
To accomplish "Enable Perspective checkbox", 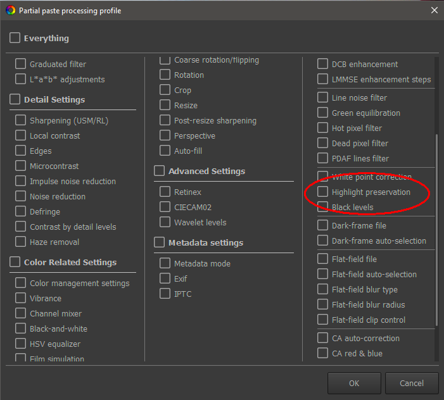I will coord(165,135).
